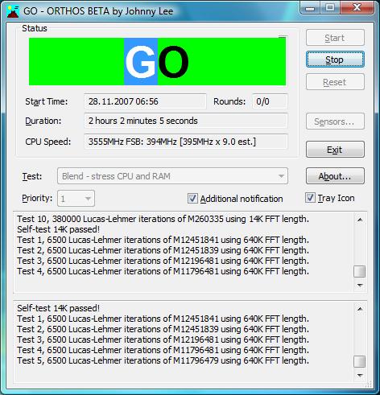
Task: Click lower log 'Self-test 14K passed!' line
Action: coord(58,308)
